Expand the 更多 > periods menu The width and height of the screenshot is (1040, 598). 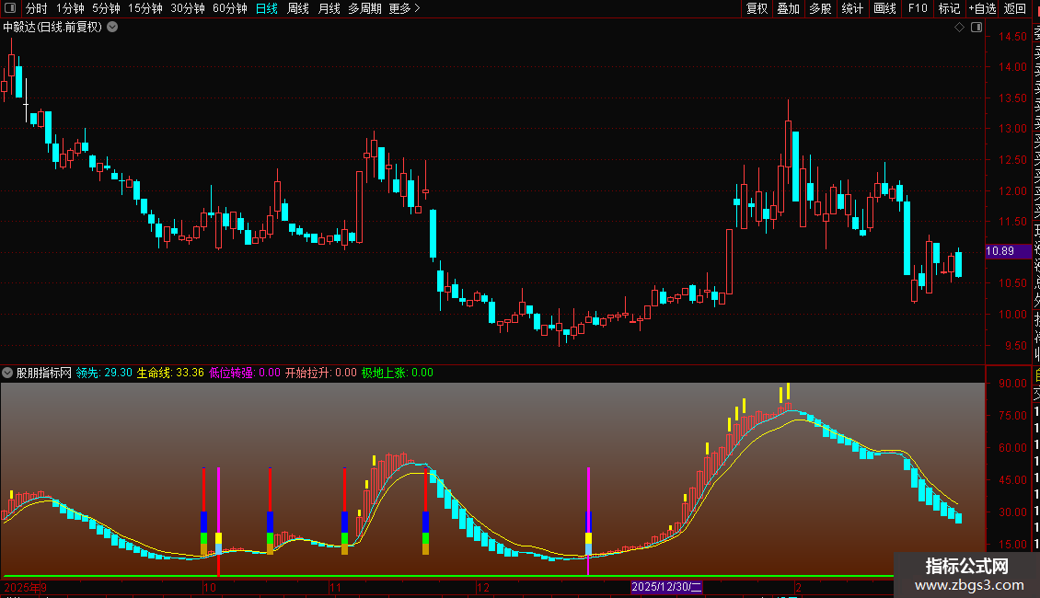coord(405,8)
